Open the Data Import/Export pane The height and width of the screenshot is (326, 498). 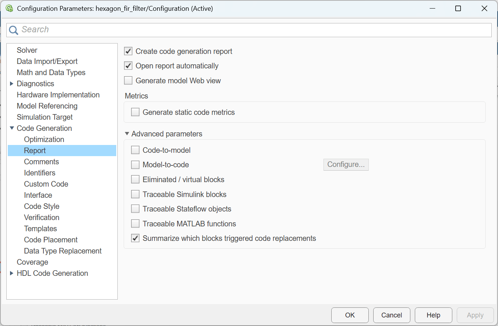47,61
